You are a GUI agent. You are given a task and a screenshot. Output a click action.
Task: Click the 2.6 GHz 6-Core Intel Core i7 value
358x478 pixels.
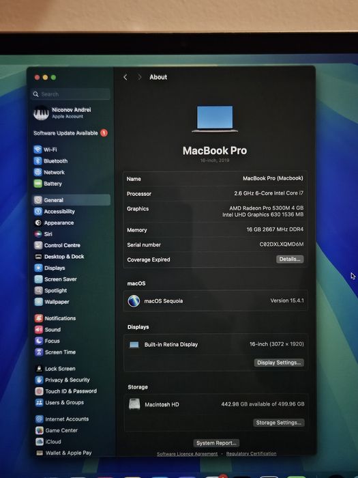pyautogui.click(x=269, y=193)
